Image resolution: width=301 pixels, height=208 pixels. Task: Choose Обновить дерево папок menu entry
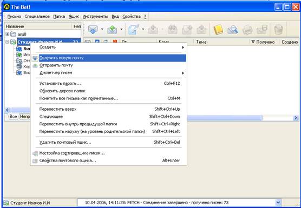pos(109,91)
